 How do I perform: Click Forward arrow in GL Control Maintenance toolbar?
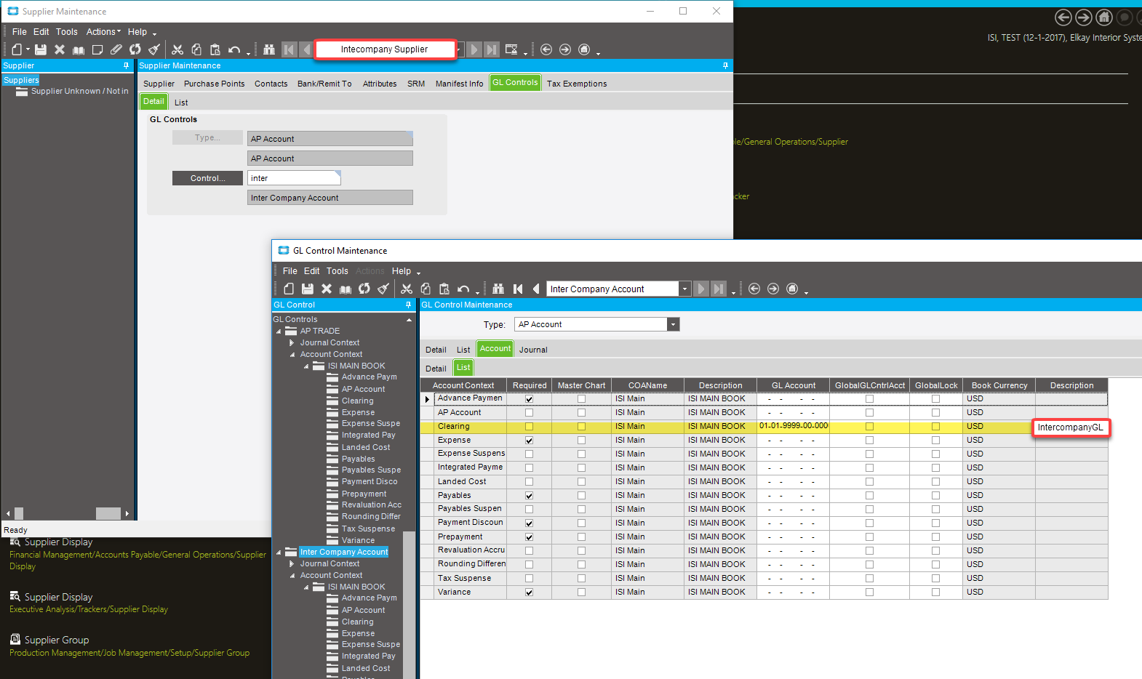coord(773,289)
